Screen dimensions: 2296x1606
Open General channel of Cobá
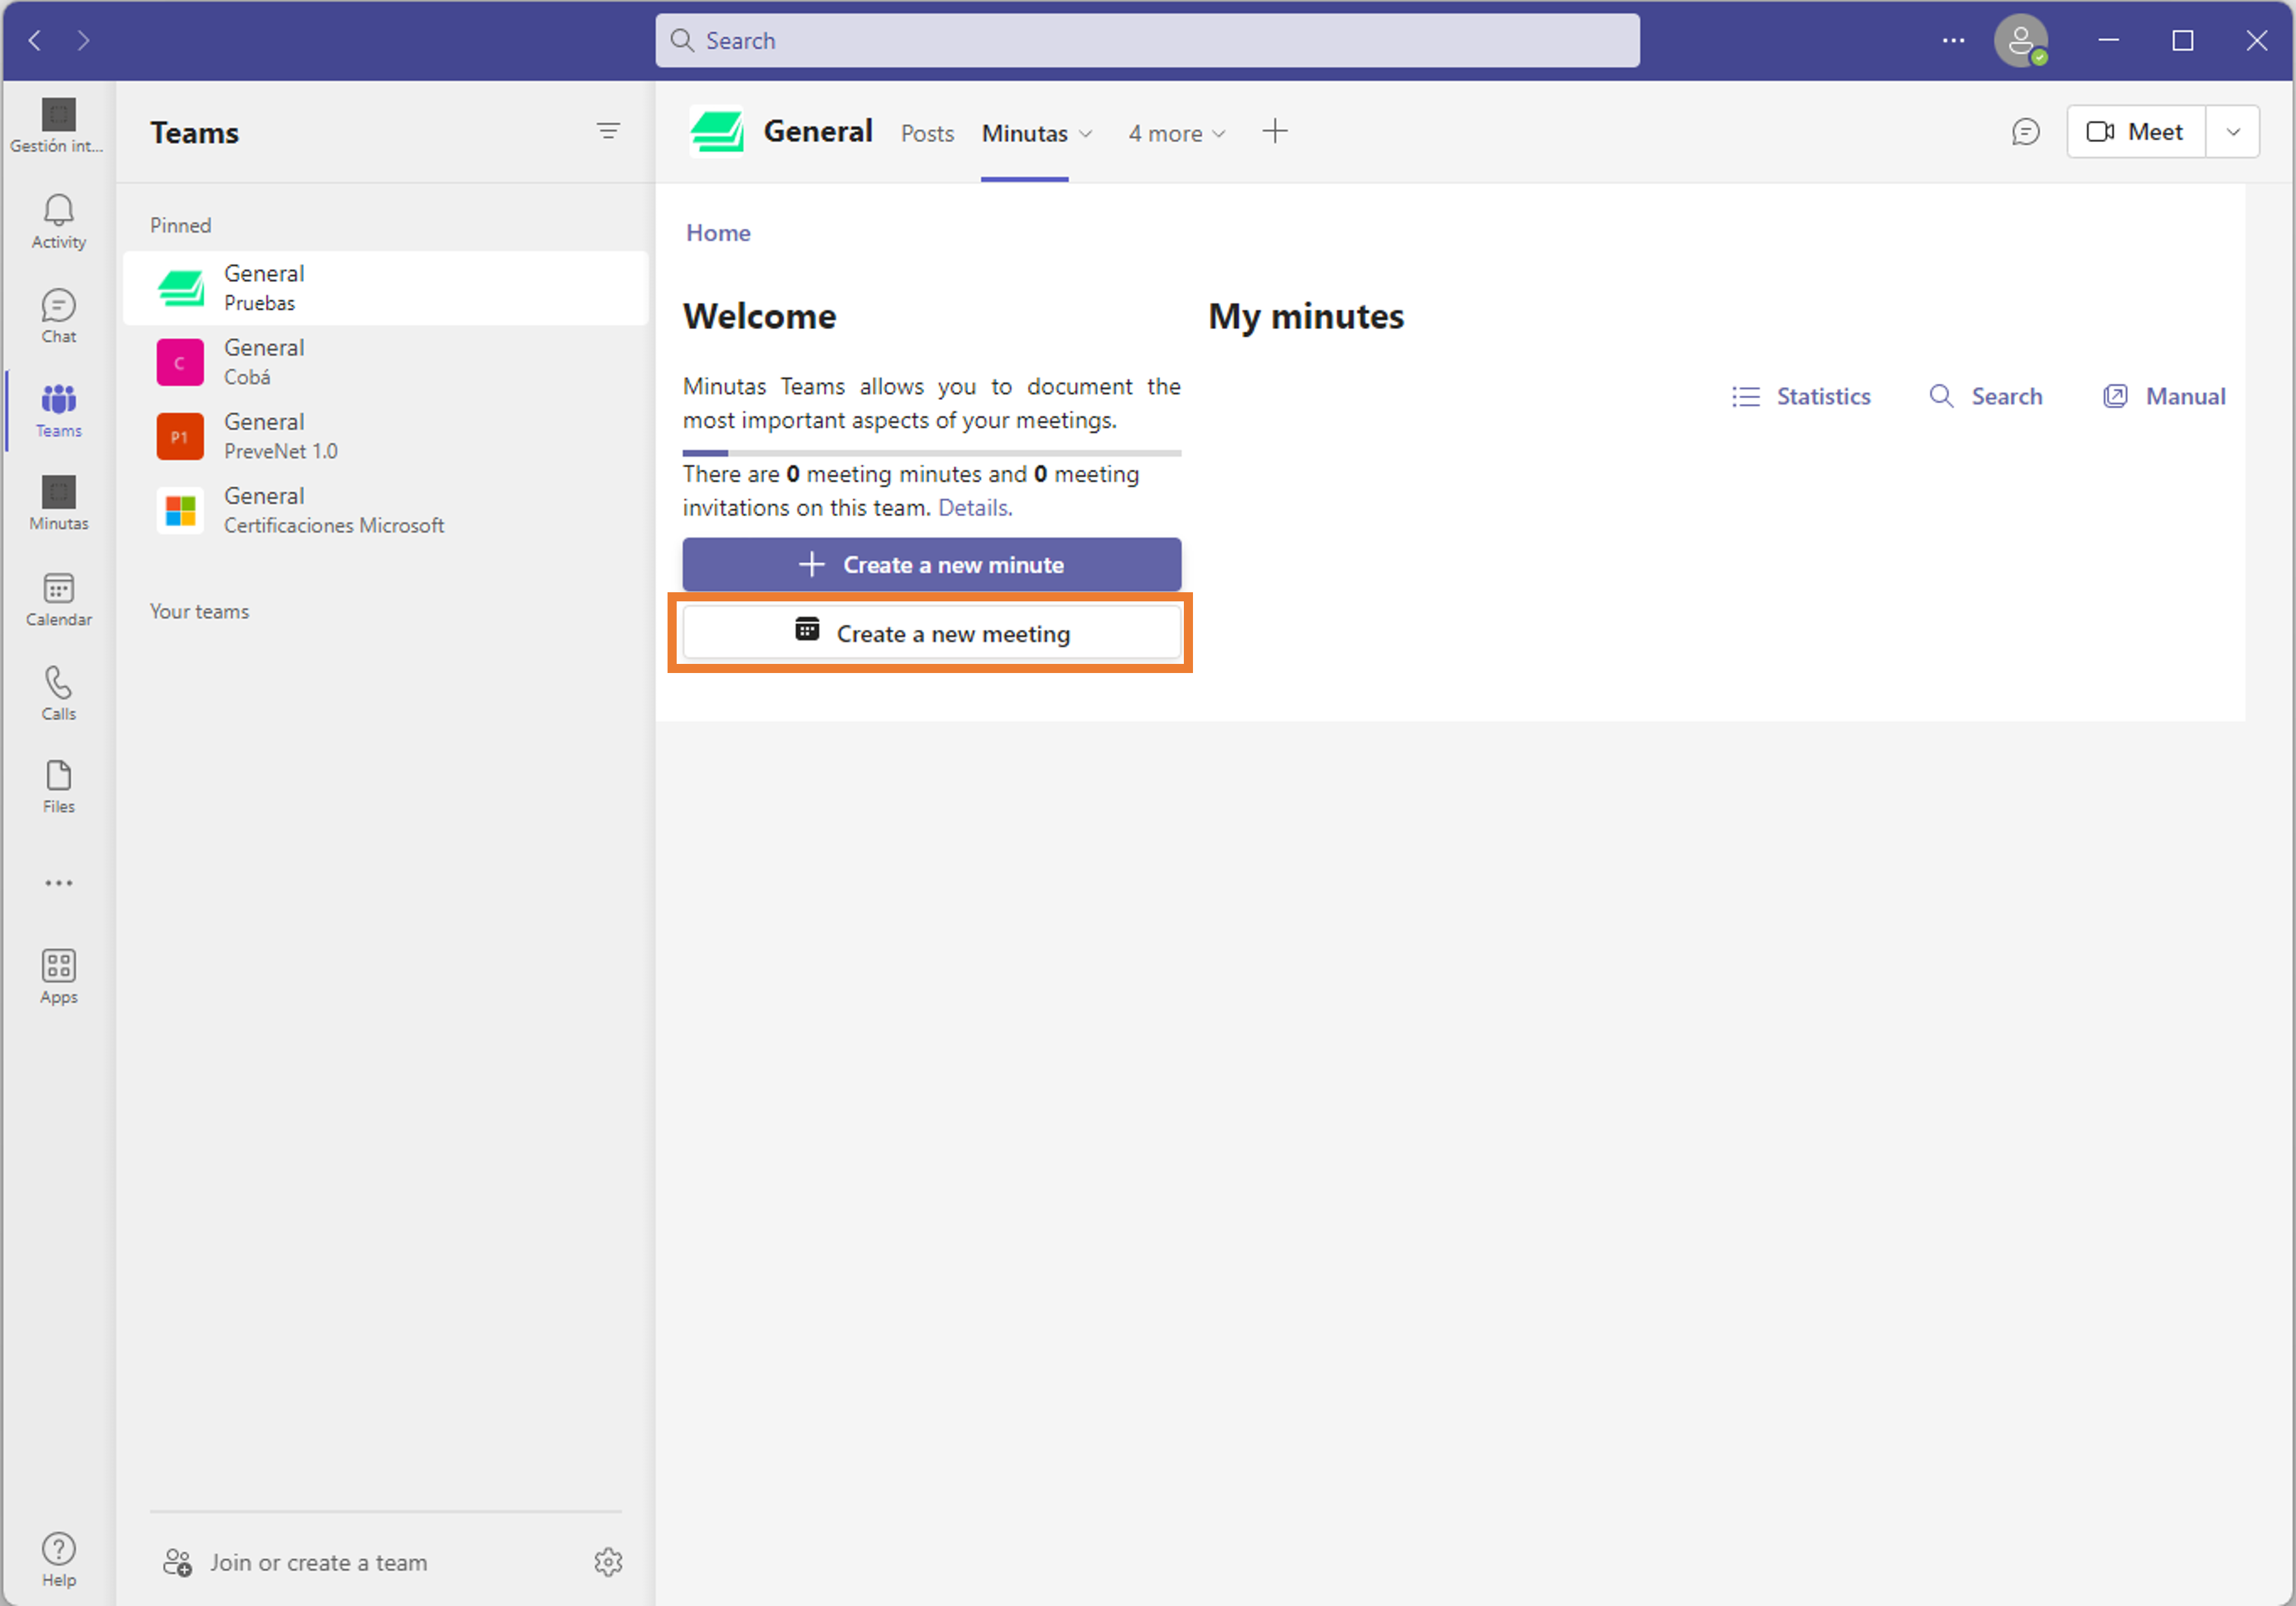pos(386,362)
